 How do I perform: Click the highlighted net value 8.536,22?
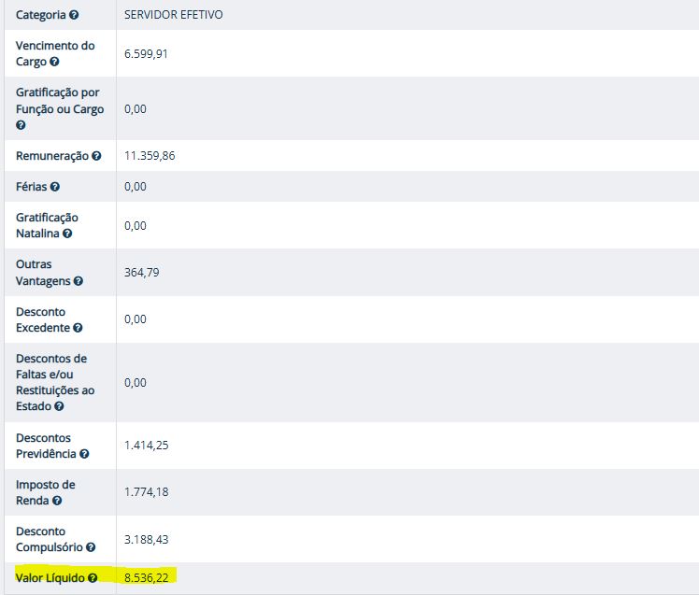click(x=146, y=578)
